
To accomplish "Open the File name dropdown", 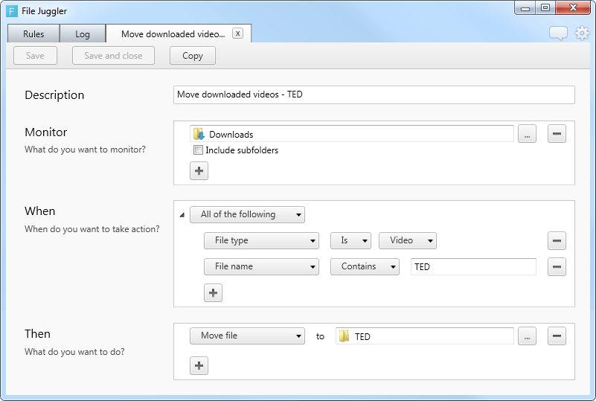I will coord(261,266).
